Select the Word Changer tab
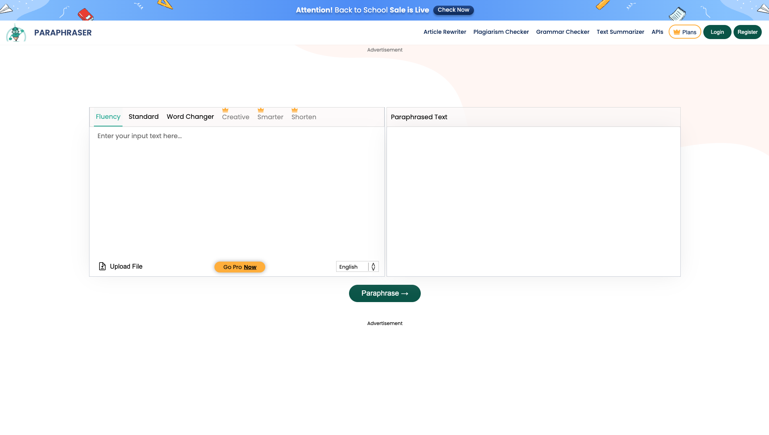 [x=190, y=116]
